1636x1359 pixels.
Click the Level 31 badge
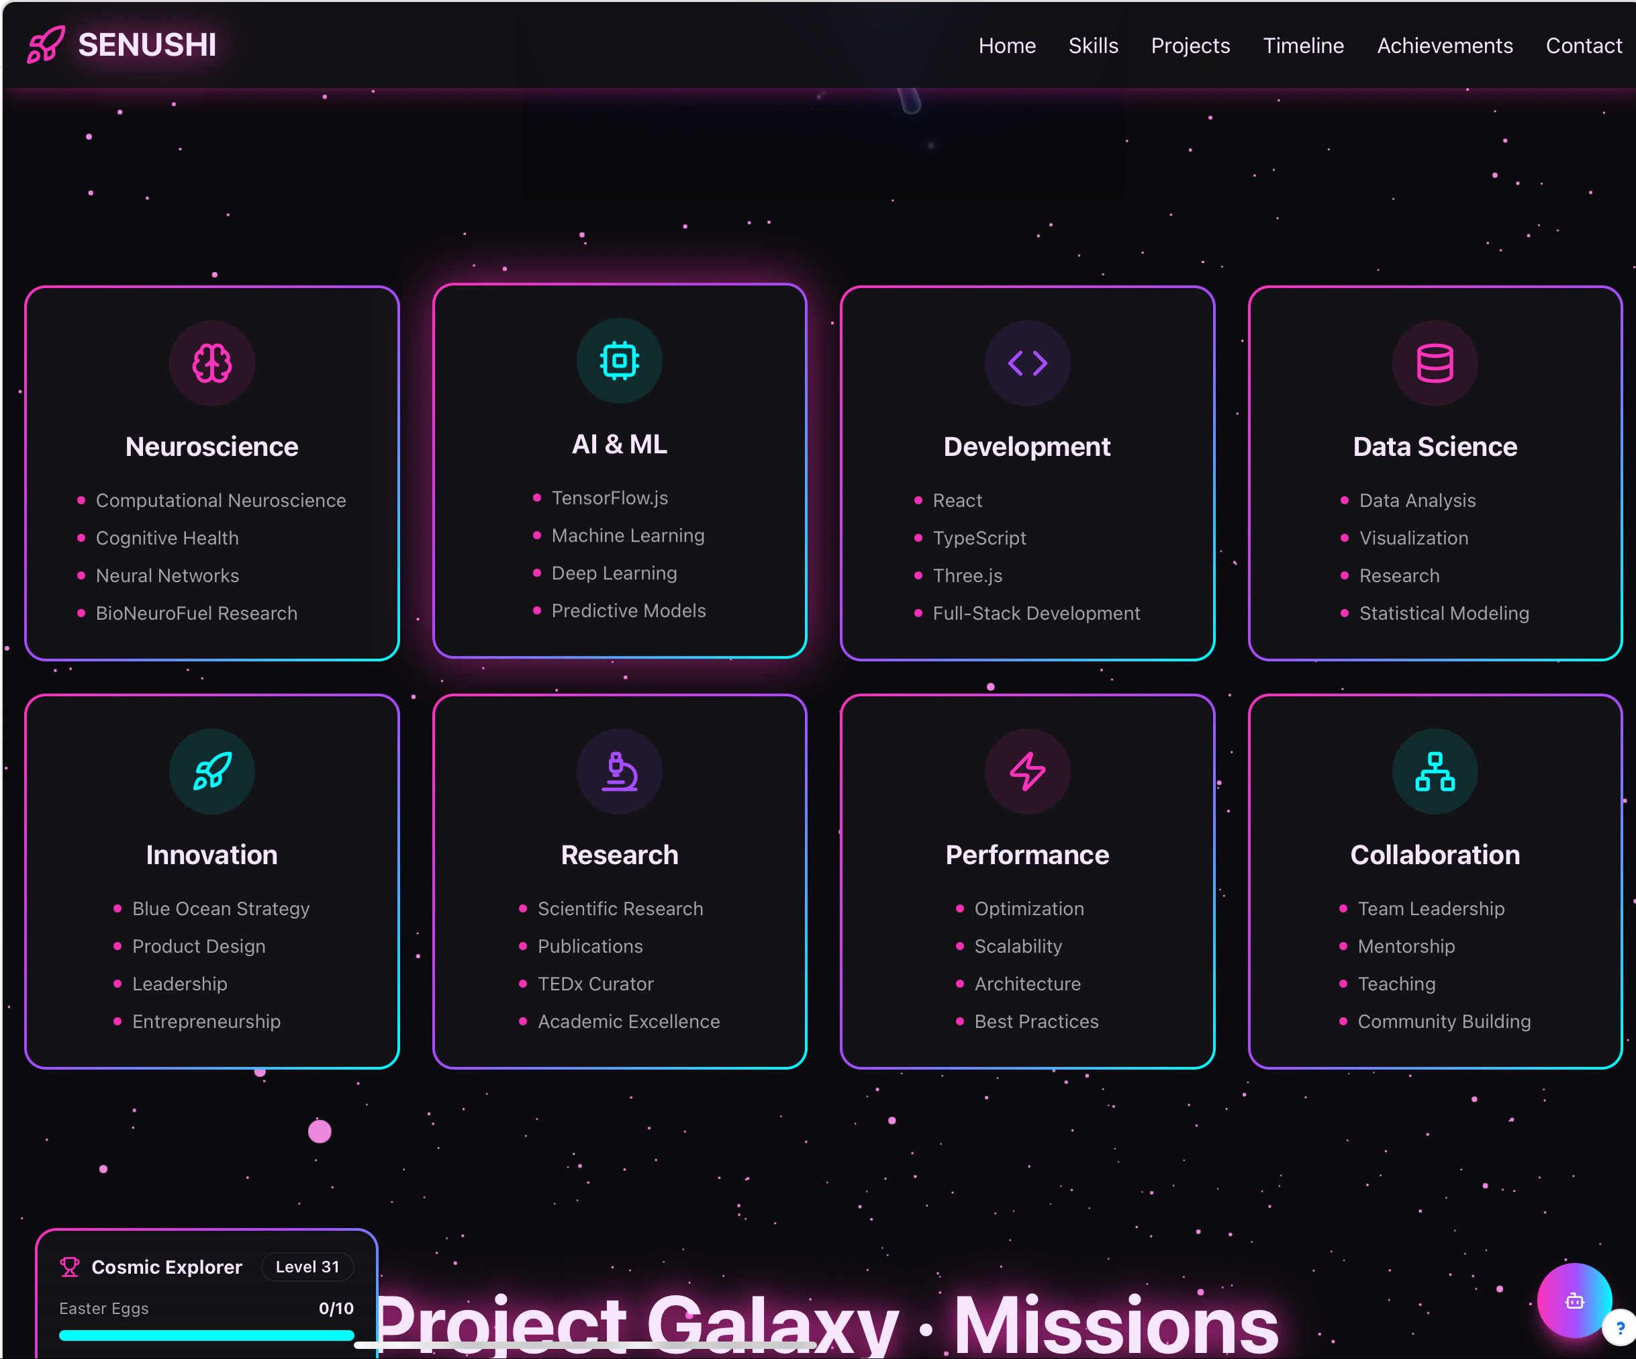(x=307, y=1267)
